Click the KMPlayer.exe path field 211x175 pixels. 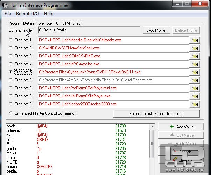(114, 96)
